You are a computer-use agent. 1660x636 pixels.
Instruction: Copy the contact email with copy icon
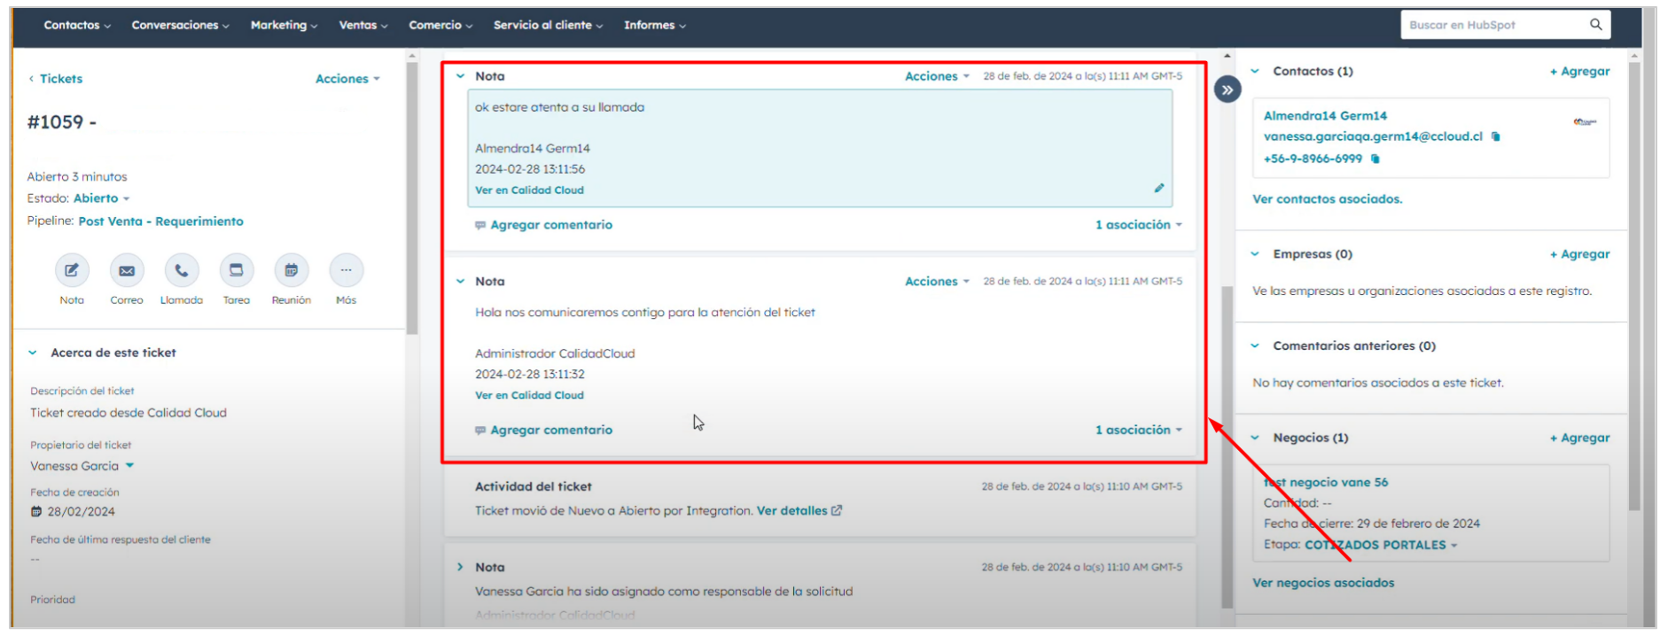pos(1496,136)
